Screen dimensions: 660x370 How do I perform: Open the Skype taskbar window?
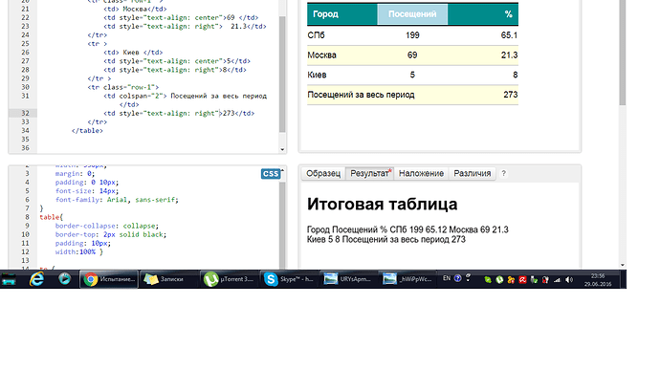(x=289, y=279)
